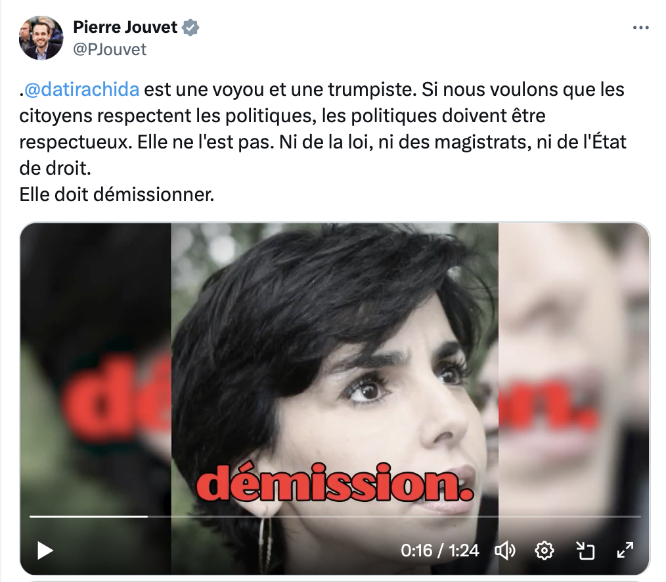Open the tweet's three-dot more menu
The height and width of the screenshot is (582, 666).
coord(640,28)
